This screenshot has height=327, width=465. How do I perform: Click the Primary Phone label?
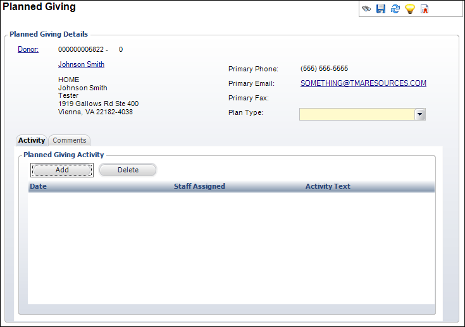pyautogui.click(x=253, y=69)
